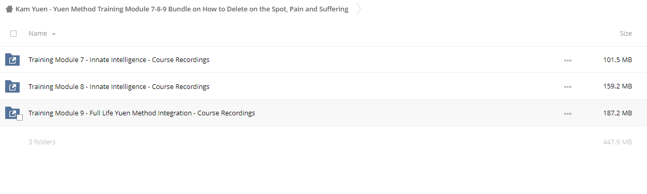Click the 3 folders summary text
647x194 pixels.
42,142
